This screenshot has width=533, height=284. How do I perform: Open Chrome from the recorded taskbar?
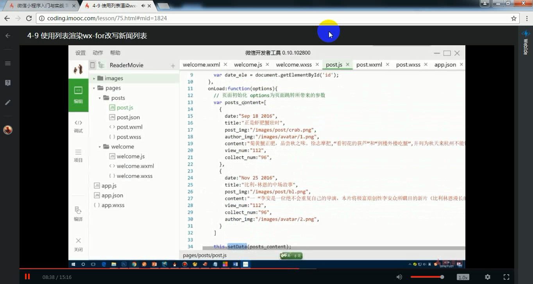(x=134, y=264)
